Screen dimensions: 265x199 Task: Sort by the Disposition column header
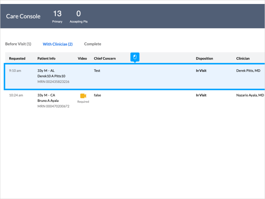[204, 58]
